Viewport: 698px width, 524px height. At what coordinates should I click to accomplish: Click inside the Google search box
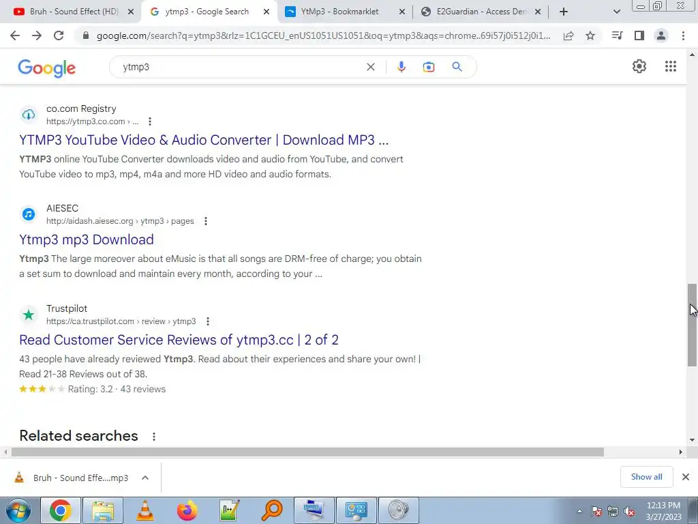coord(241,67)
